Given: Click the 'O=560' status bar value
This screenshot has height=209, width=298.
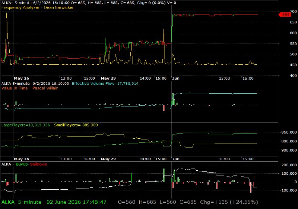Looking at the screenshot, I should point(127,202).
